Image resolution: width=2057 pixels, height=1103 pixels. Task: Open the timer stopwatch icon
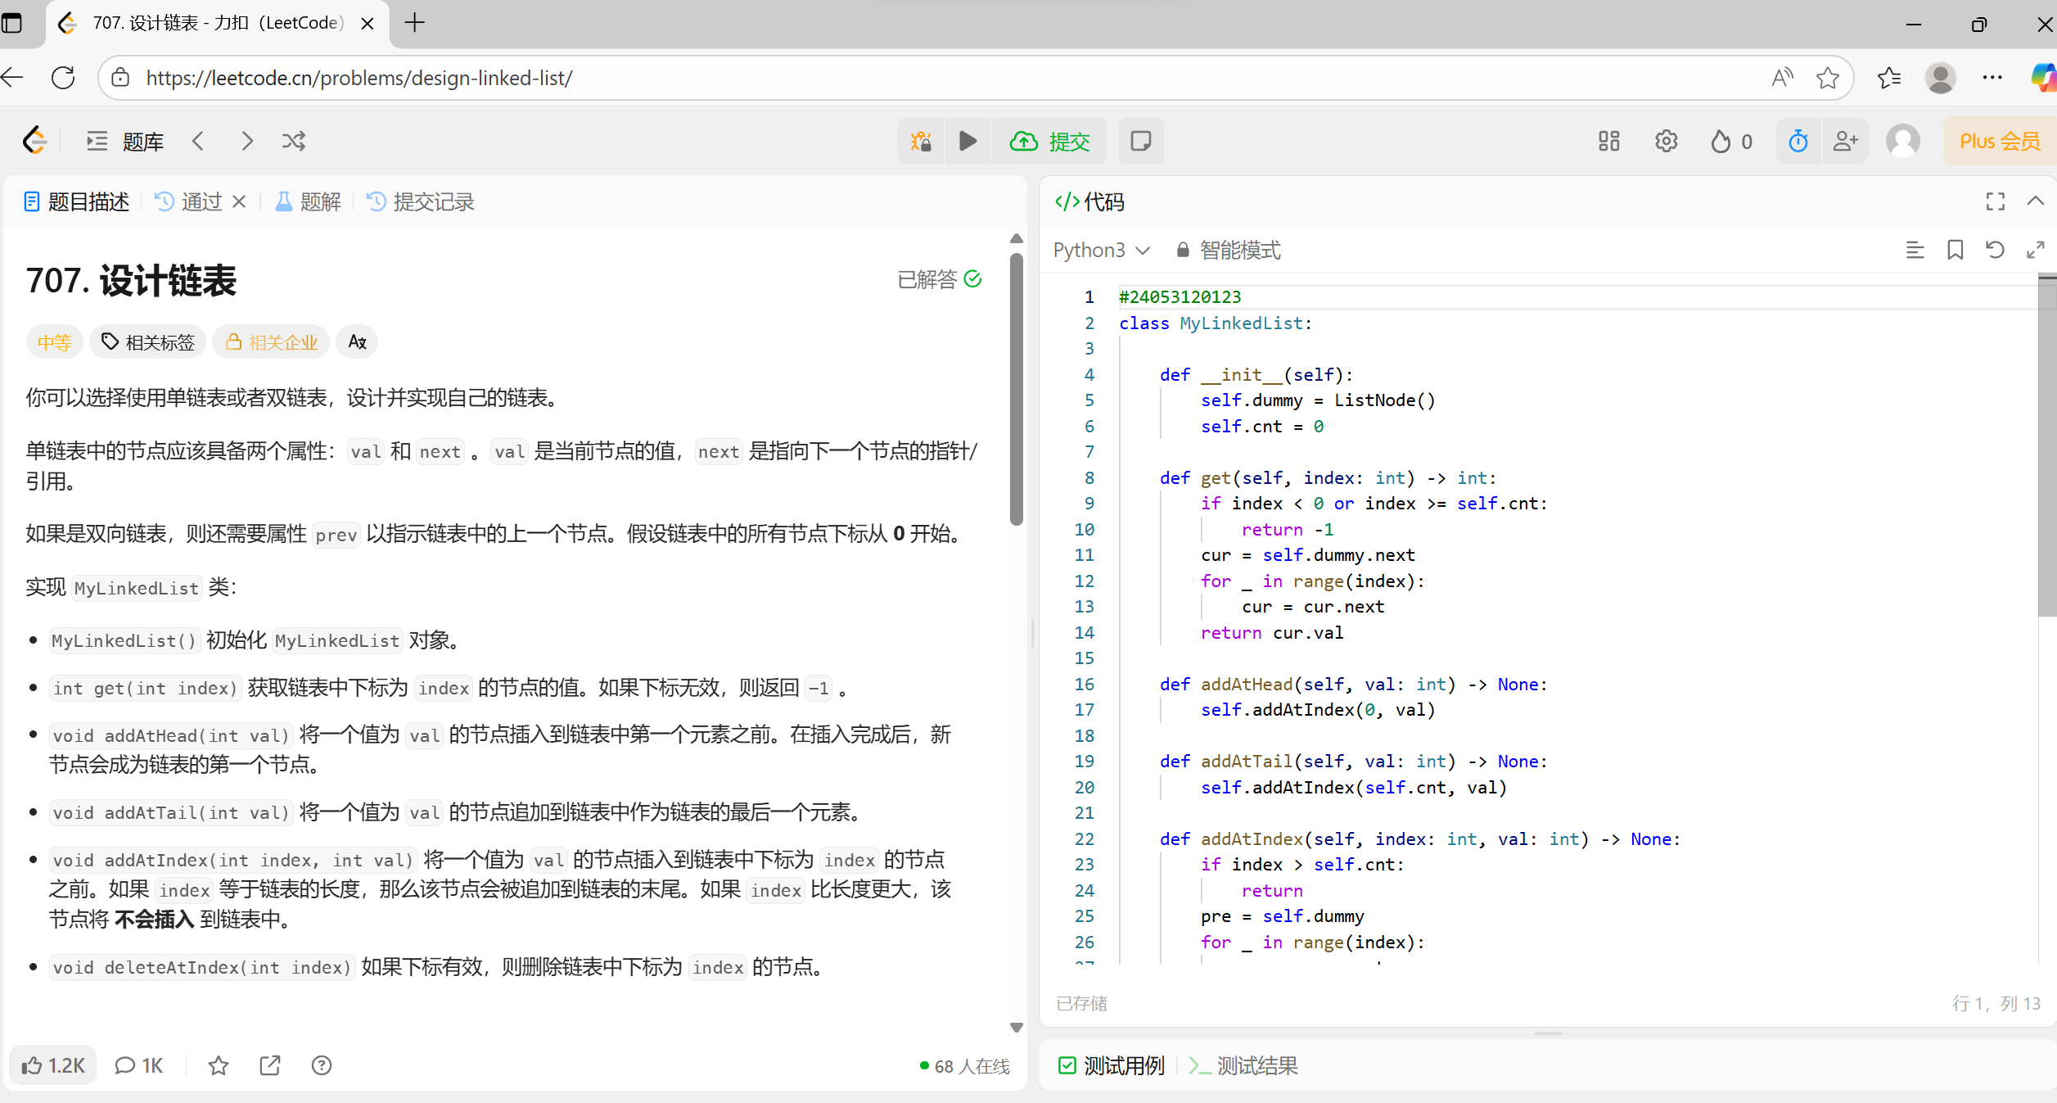(x=1798, y=141)
